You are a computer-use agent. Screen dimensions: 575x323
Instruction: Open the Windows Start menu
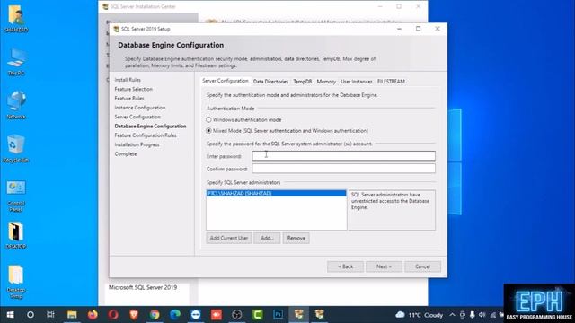(10, 315)
